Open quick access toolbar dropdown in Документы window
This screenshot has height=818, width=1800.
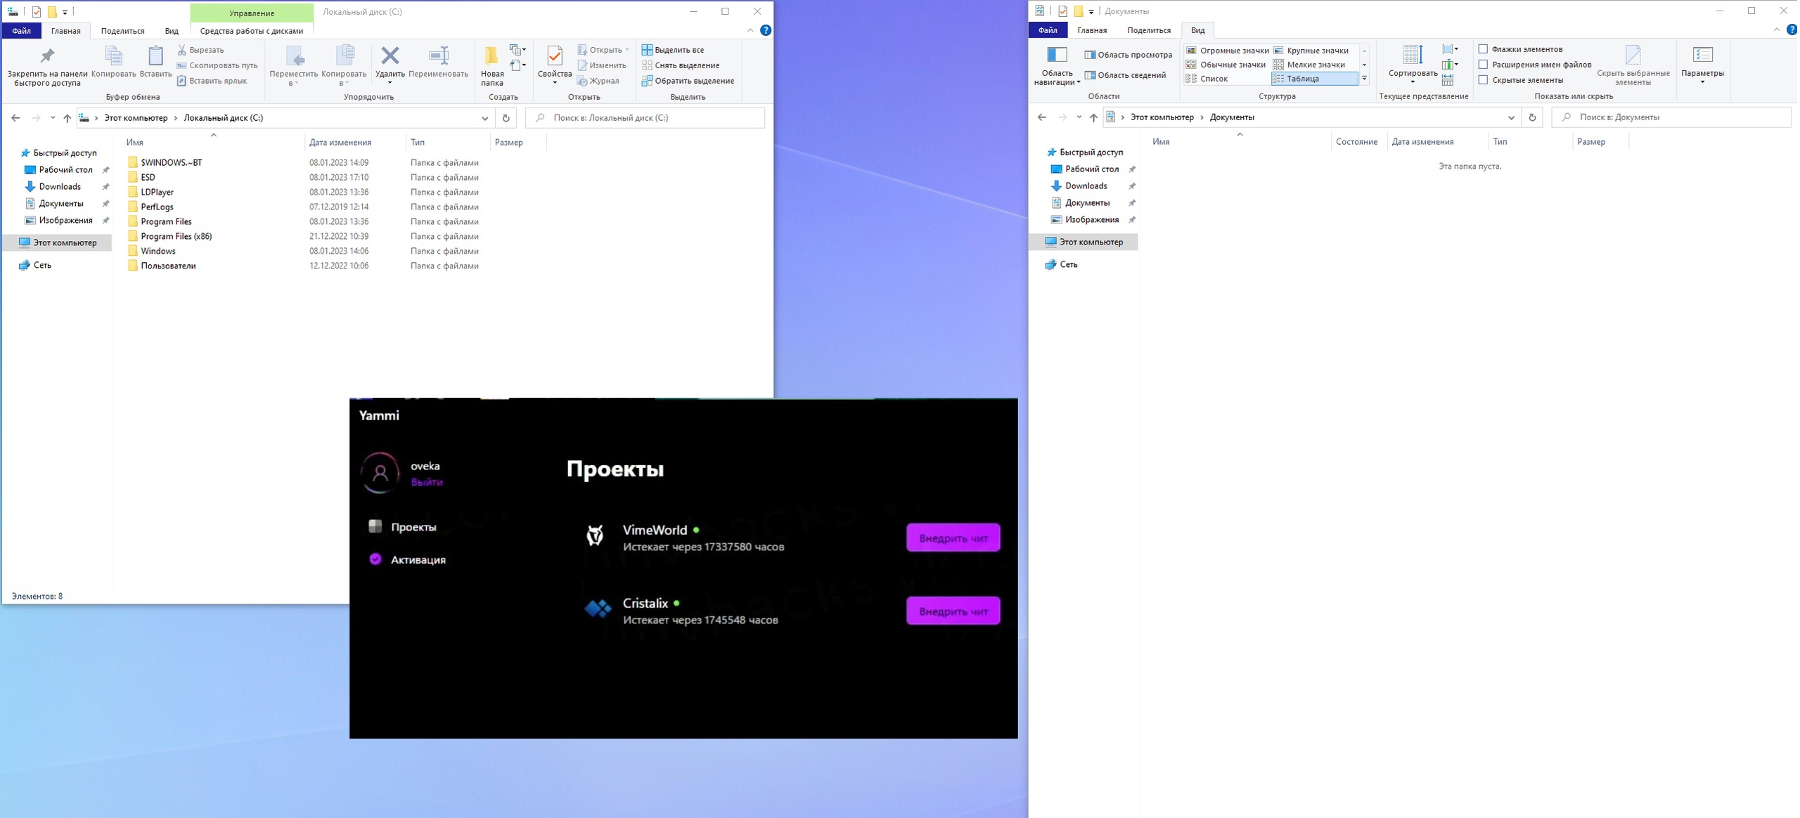tap(1091, 11)
